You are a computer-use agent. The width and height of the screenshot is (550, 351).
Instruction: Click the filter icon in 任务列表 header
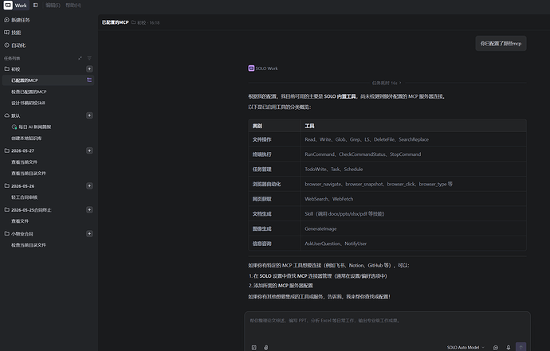click(x=89, y=58)
